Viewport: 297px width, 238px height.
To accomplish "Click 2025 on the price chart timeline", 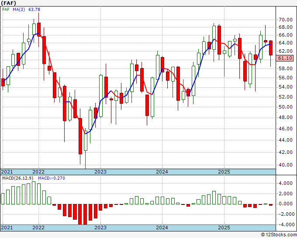I will (x=224, y=172).
